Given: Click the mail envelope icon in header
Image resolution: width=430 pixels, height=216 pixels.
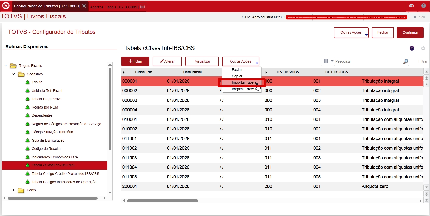Looking at the screenshot, I should coord(411,6).
